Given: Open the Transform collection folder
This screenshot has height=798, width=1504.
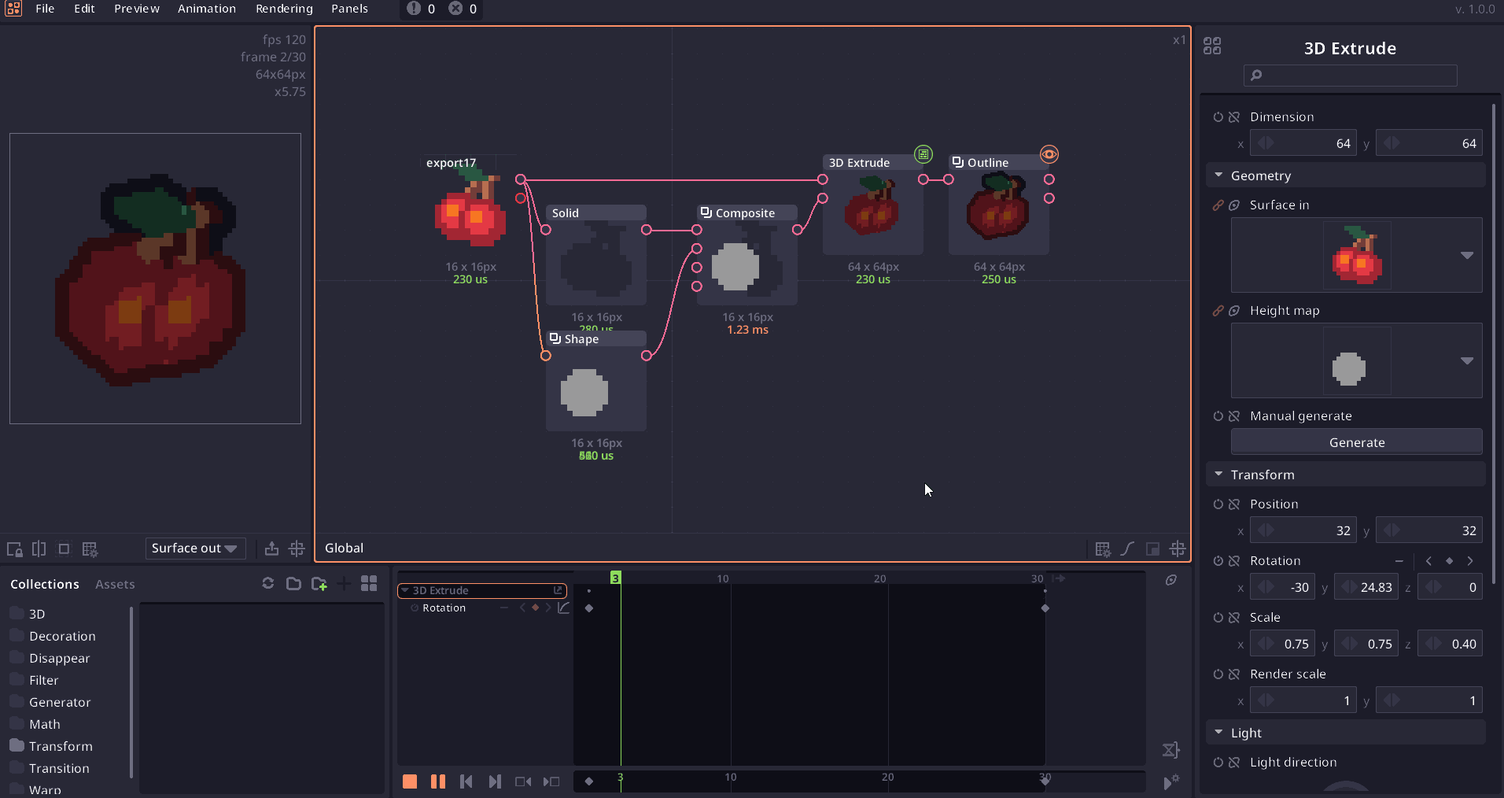Looking at the screenshot, I should coord(61,746).
